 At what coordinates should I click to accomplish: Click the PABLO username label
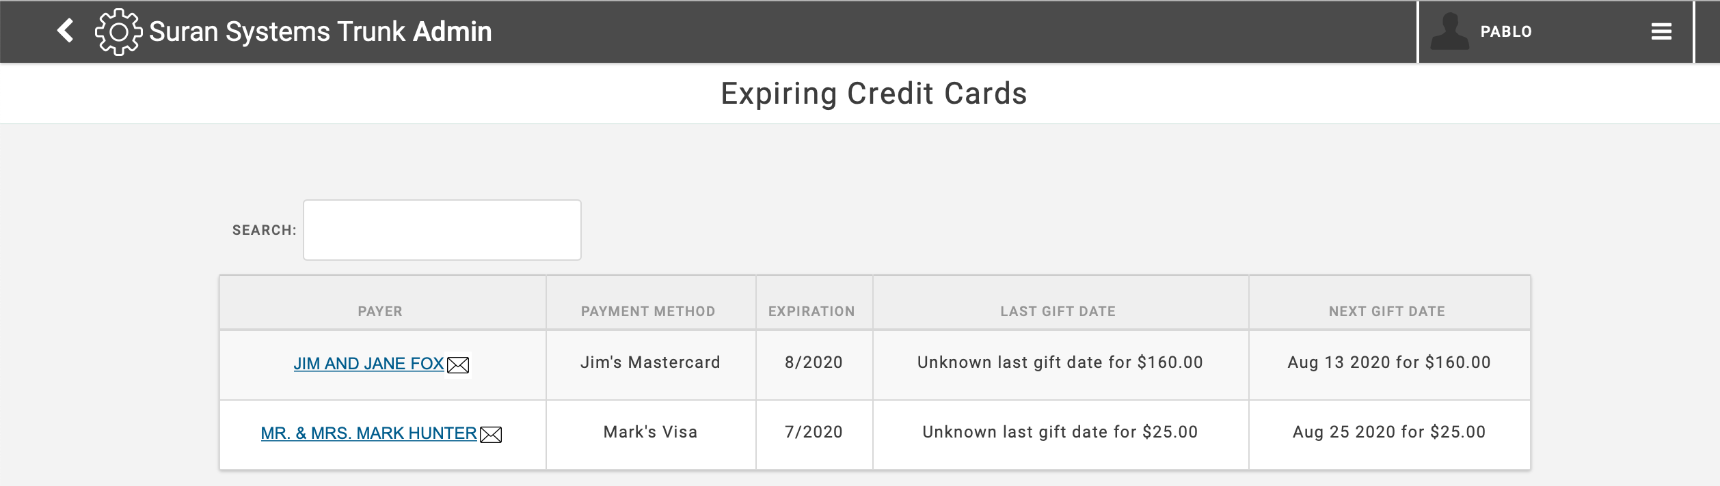coord(1506,31)
